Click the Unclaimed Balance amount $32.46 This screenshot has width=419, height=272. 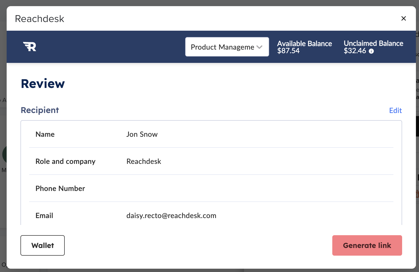pyautogui.click(x=355, y=51)
